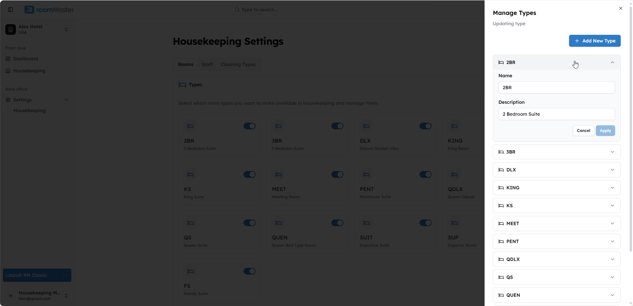Click the sidebar collapse panel icon
The width and height of the screenshot is (633, 306).
point(11,10)
